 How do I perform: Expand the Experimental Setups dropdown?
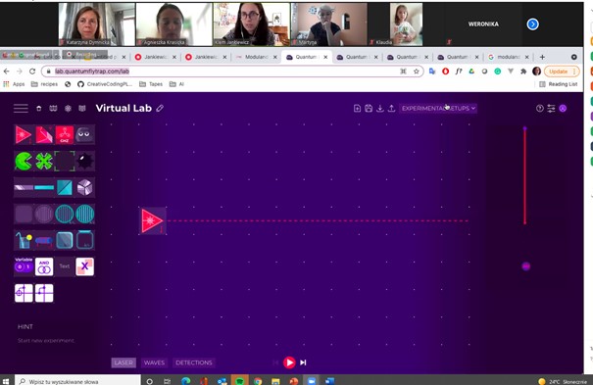pyautogui.click(x=438, y=109)
